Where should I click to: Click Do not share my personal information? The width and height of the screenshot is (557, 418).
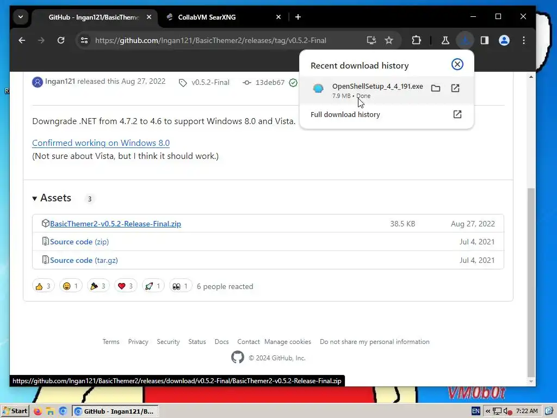pyautogui.click(x=374, y=342)
